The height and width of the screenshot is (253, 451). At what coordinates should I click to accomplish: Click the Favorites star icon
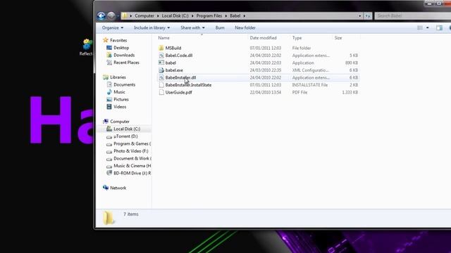click(106, 40)
